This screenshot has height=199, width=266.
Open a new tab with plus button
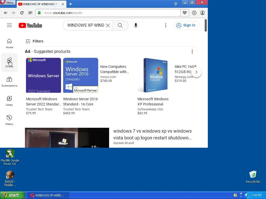point(71,4)
